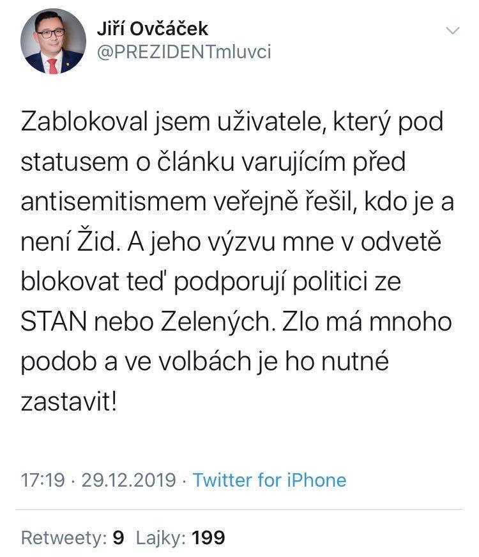Screen dimensions: 479x557
Task: Visit the @PREZIDENTmluvci handle
Action: tap(184, 52)
